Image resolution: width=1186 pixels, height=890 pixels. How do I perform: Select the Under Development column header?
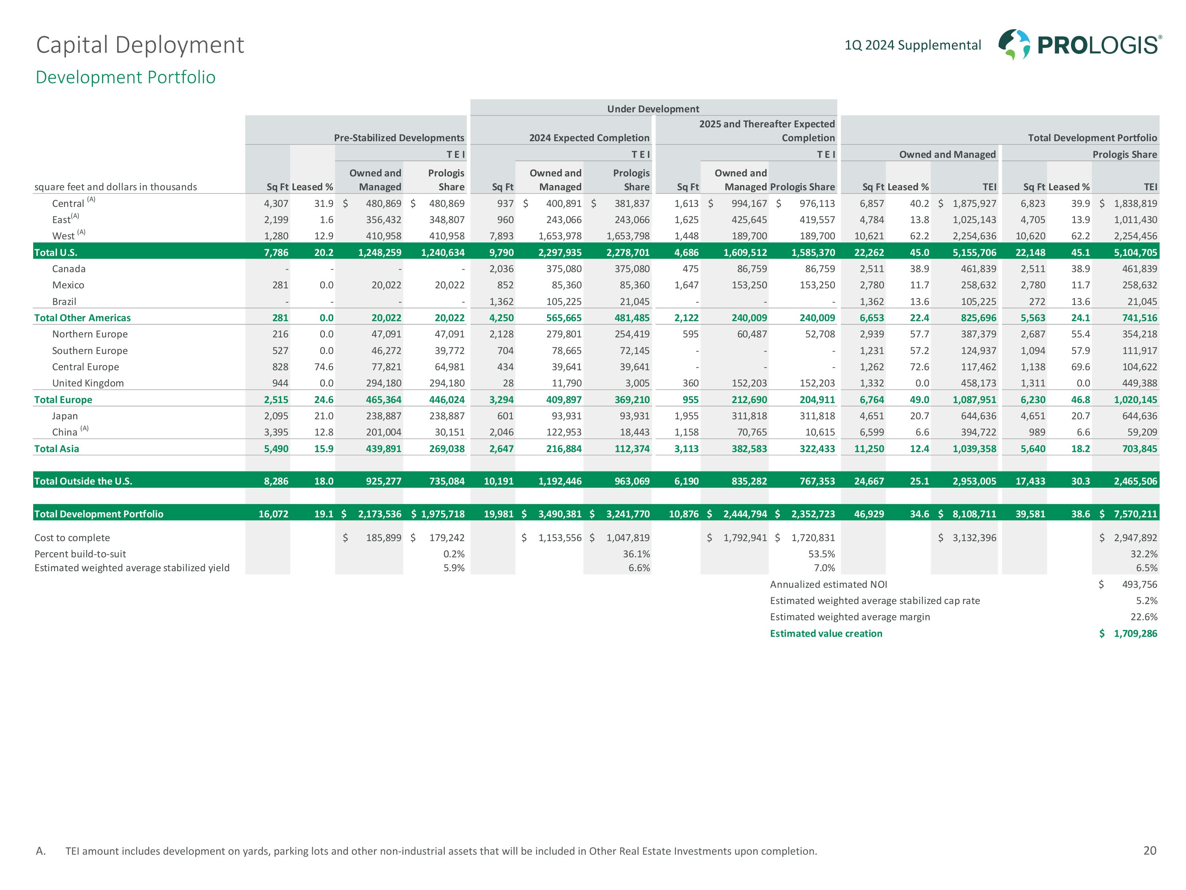pos(653,109)
